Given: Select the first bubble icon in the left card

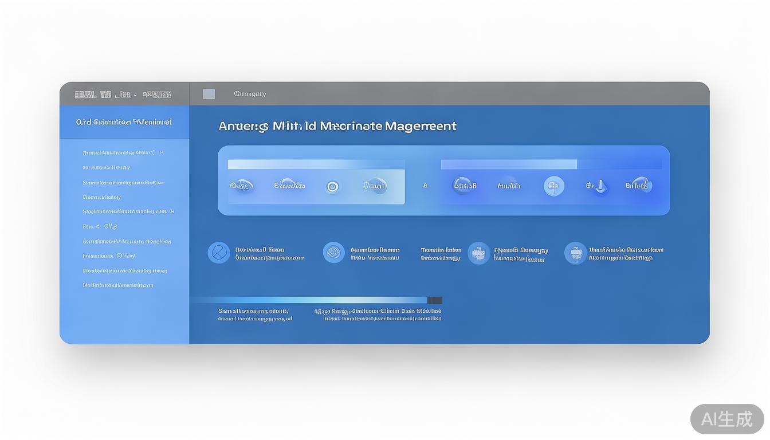Looking at the screenshot, I should 242,186.
